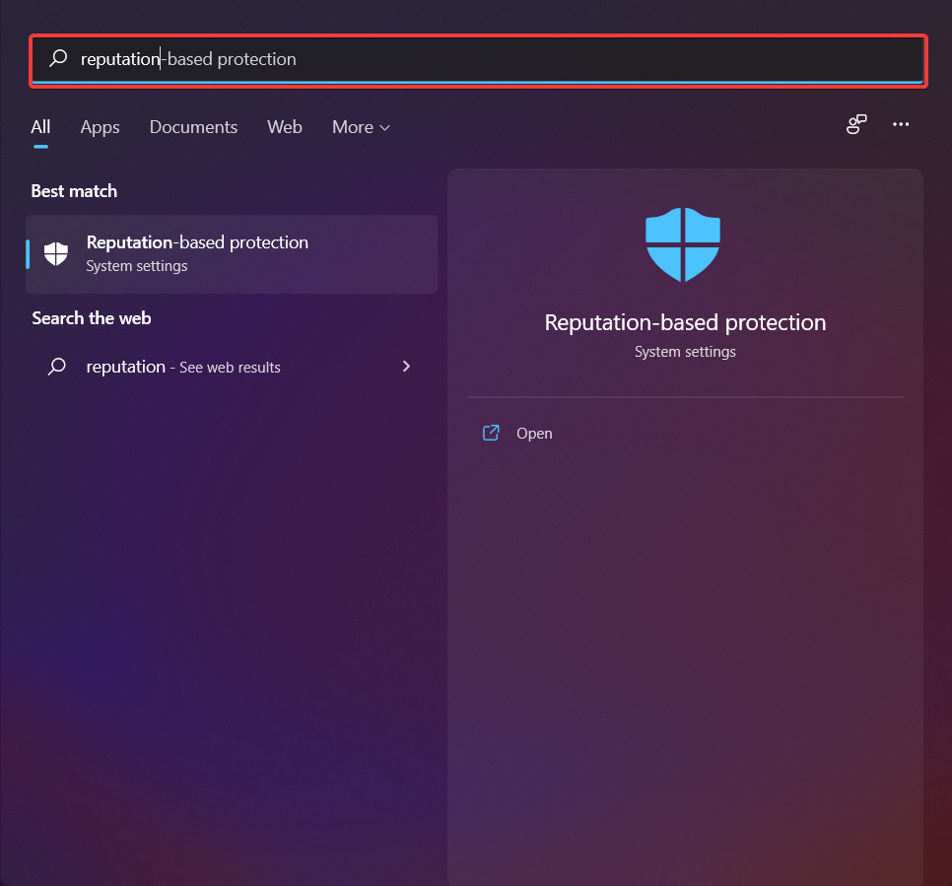Switch to the Documents tab

[193, 127]
